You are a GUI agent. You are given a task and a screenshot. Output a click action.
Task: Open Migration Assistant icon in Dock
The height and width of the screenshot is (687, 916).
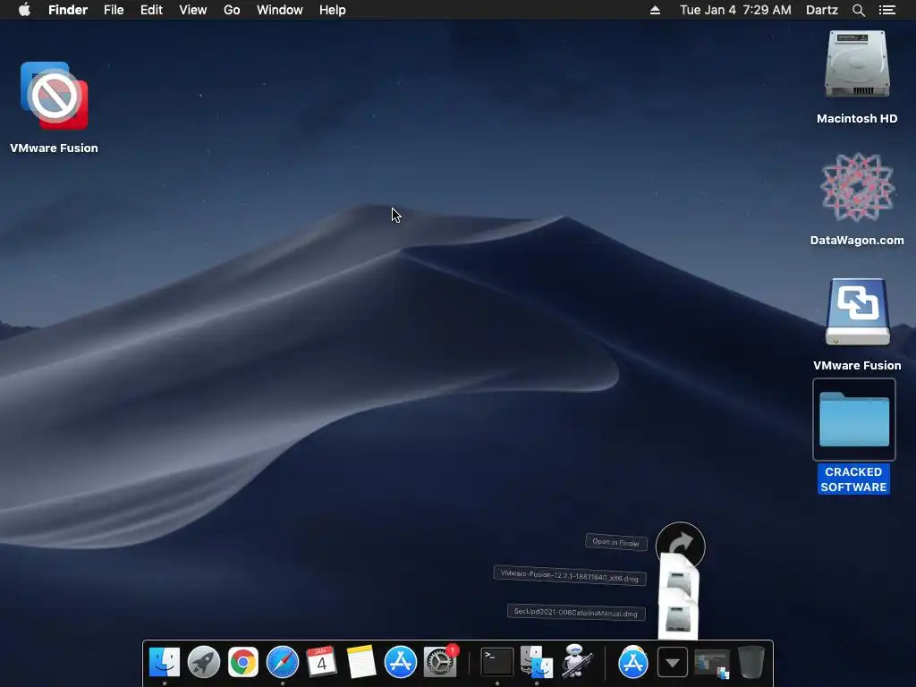tap(537, 662)
